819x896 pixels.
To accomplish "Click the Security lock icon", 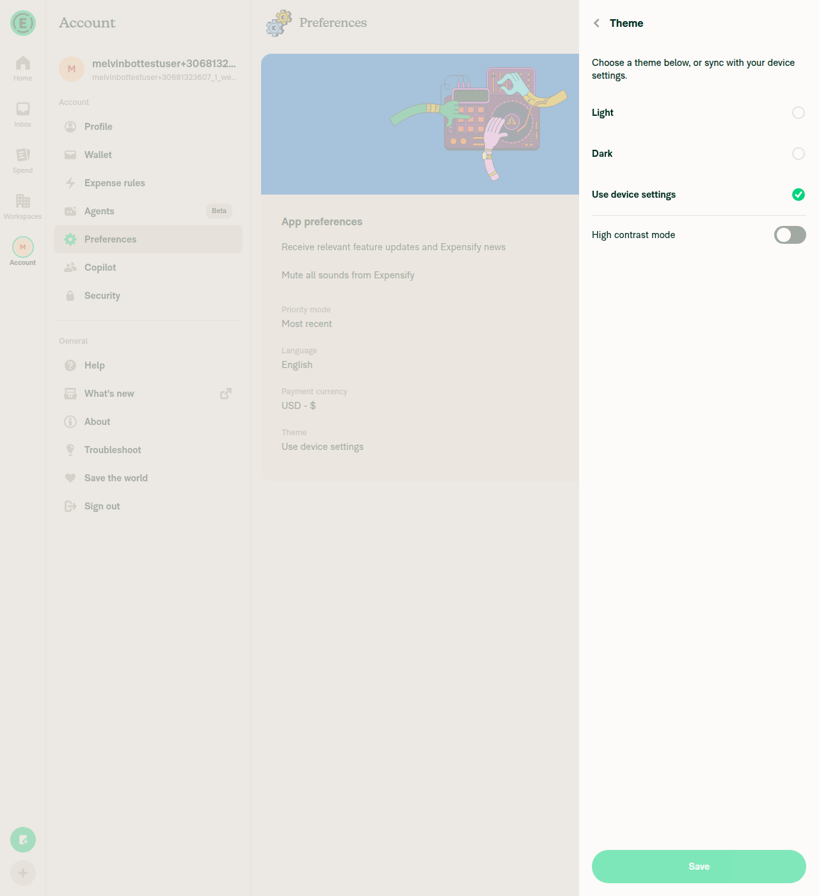I will (x=70, y=296).
